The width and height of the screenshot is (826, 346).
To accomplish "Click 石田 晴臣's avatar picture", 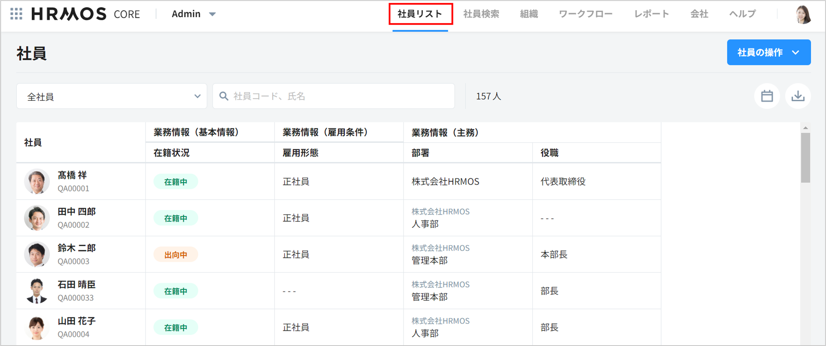I will click(37, 291).
